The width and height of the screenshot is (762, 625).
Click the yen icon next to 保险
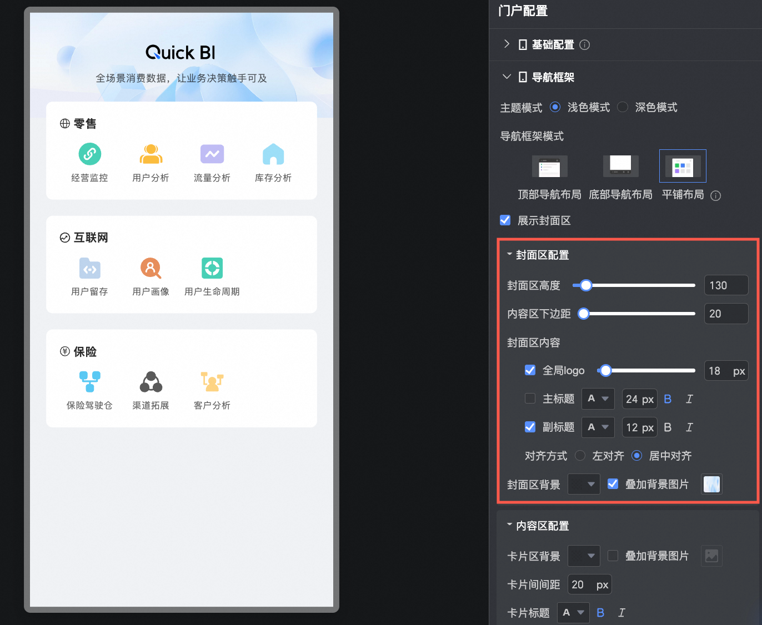(65, 351)
